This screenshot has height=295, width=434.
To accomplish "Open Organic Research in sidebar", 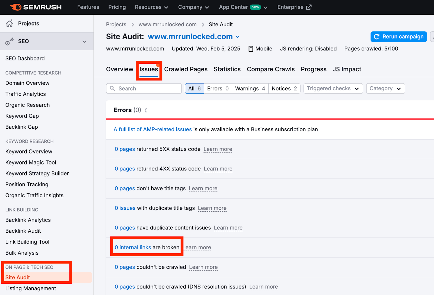I will 27,105.
